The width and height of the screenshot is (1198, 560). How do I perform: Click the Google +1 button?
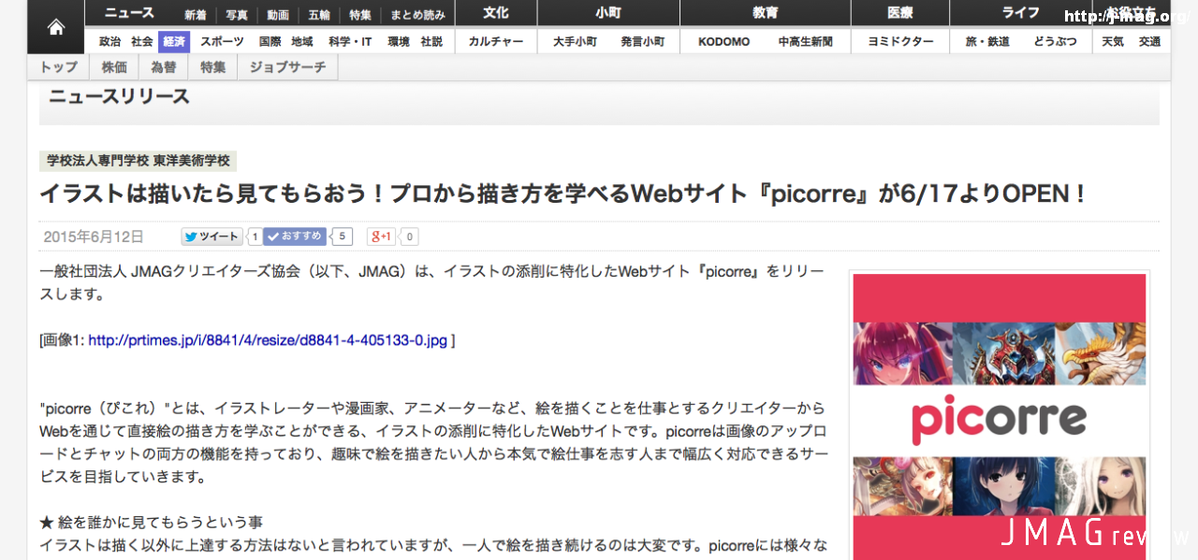pyautogui.click(x=381, y=237)
